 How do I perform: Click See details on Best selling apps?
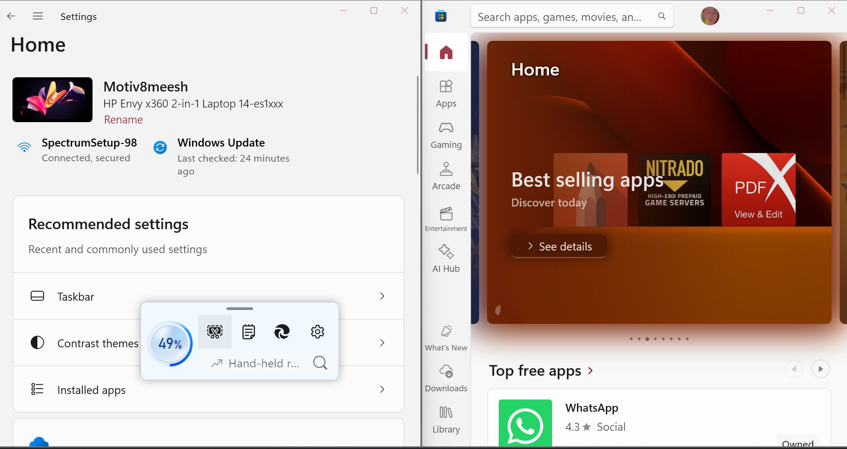pyautogui.click(x=559, y=246)
